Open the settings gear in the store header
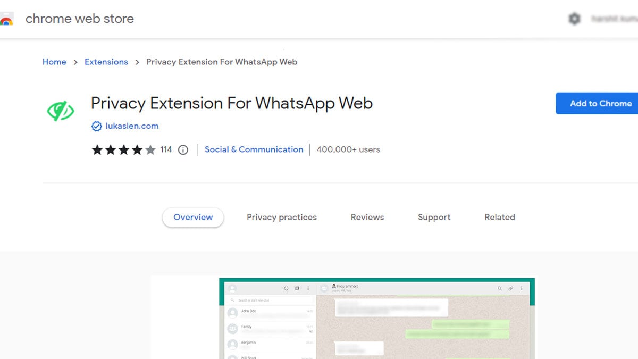 [x=574, y=19]
